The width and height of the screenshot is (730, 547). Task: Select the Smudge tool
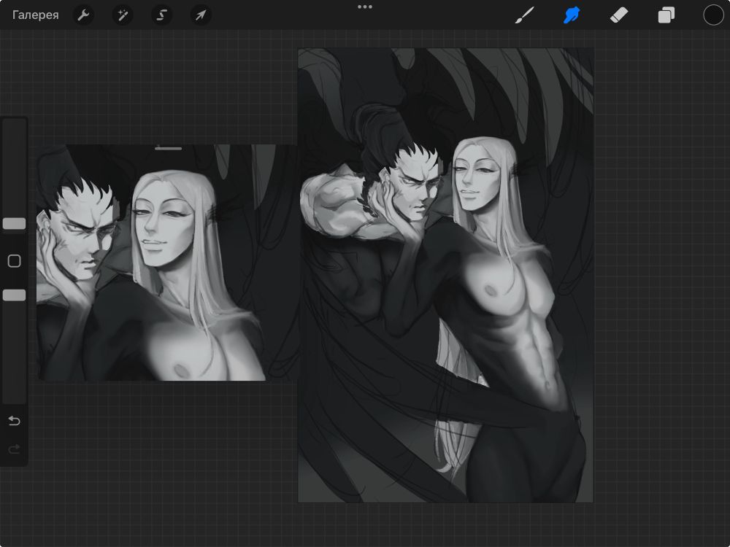coord(572,15)
